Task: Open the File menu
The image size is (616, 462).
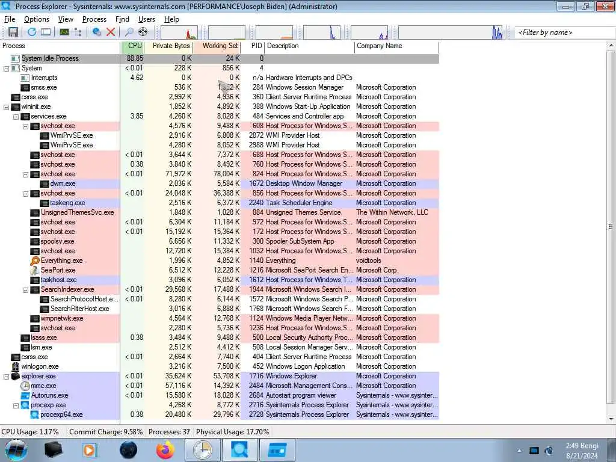Action: pyautogui.click(x=10, y=19)
